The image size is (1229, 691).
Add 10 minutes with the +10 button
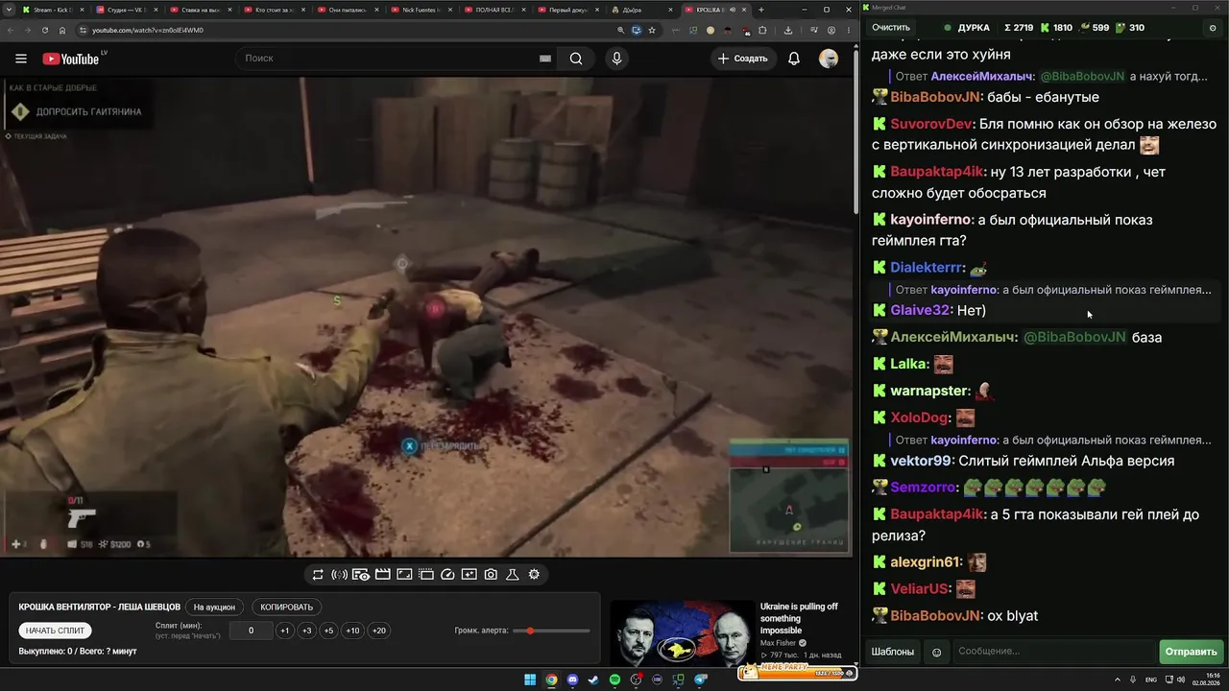point(352,631)
